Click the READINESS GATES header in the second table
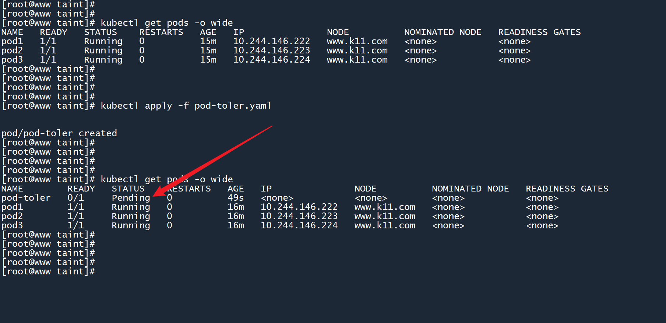 [567, 189]
